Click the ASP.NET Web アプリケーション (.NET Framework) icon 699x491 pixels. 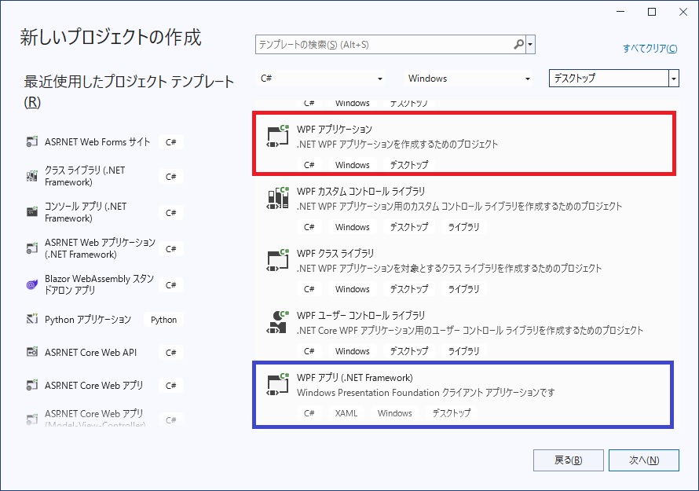31,248
